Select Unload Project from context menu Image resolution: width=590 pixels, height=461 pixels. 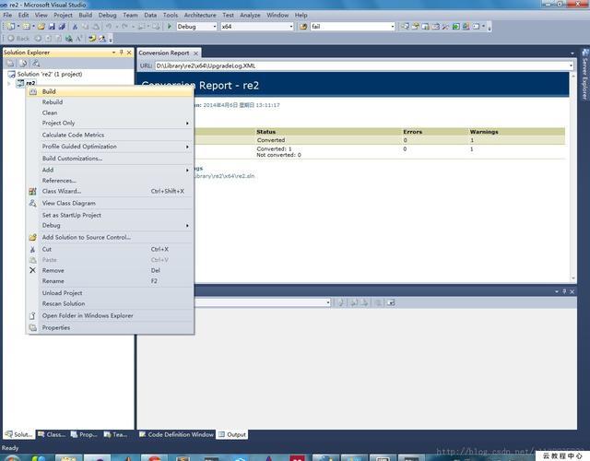pos(110,293)
